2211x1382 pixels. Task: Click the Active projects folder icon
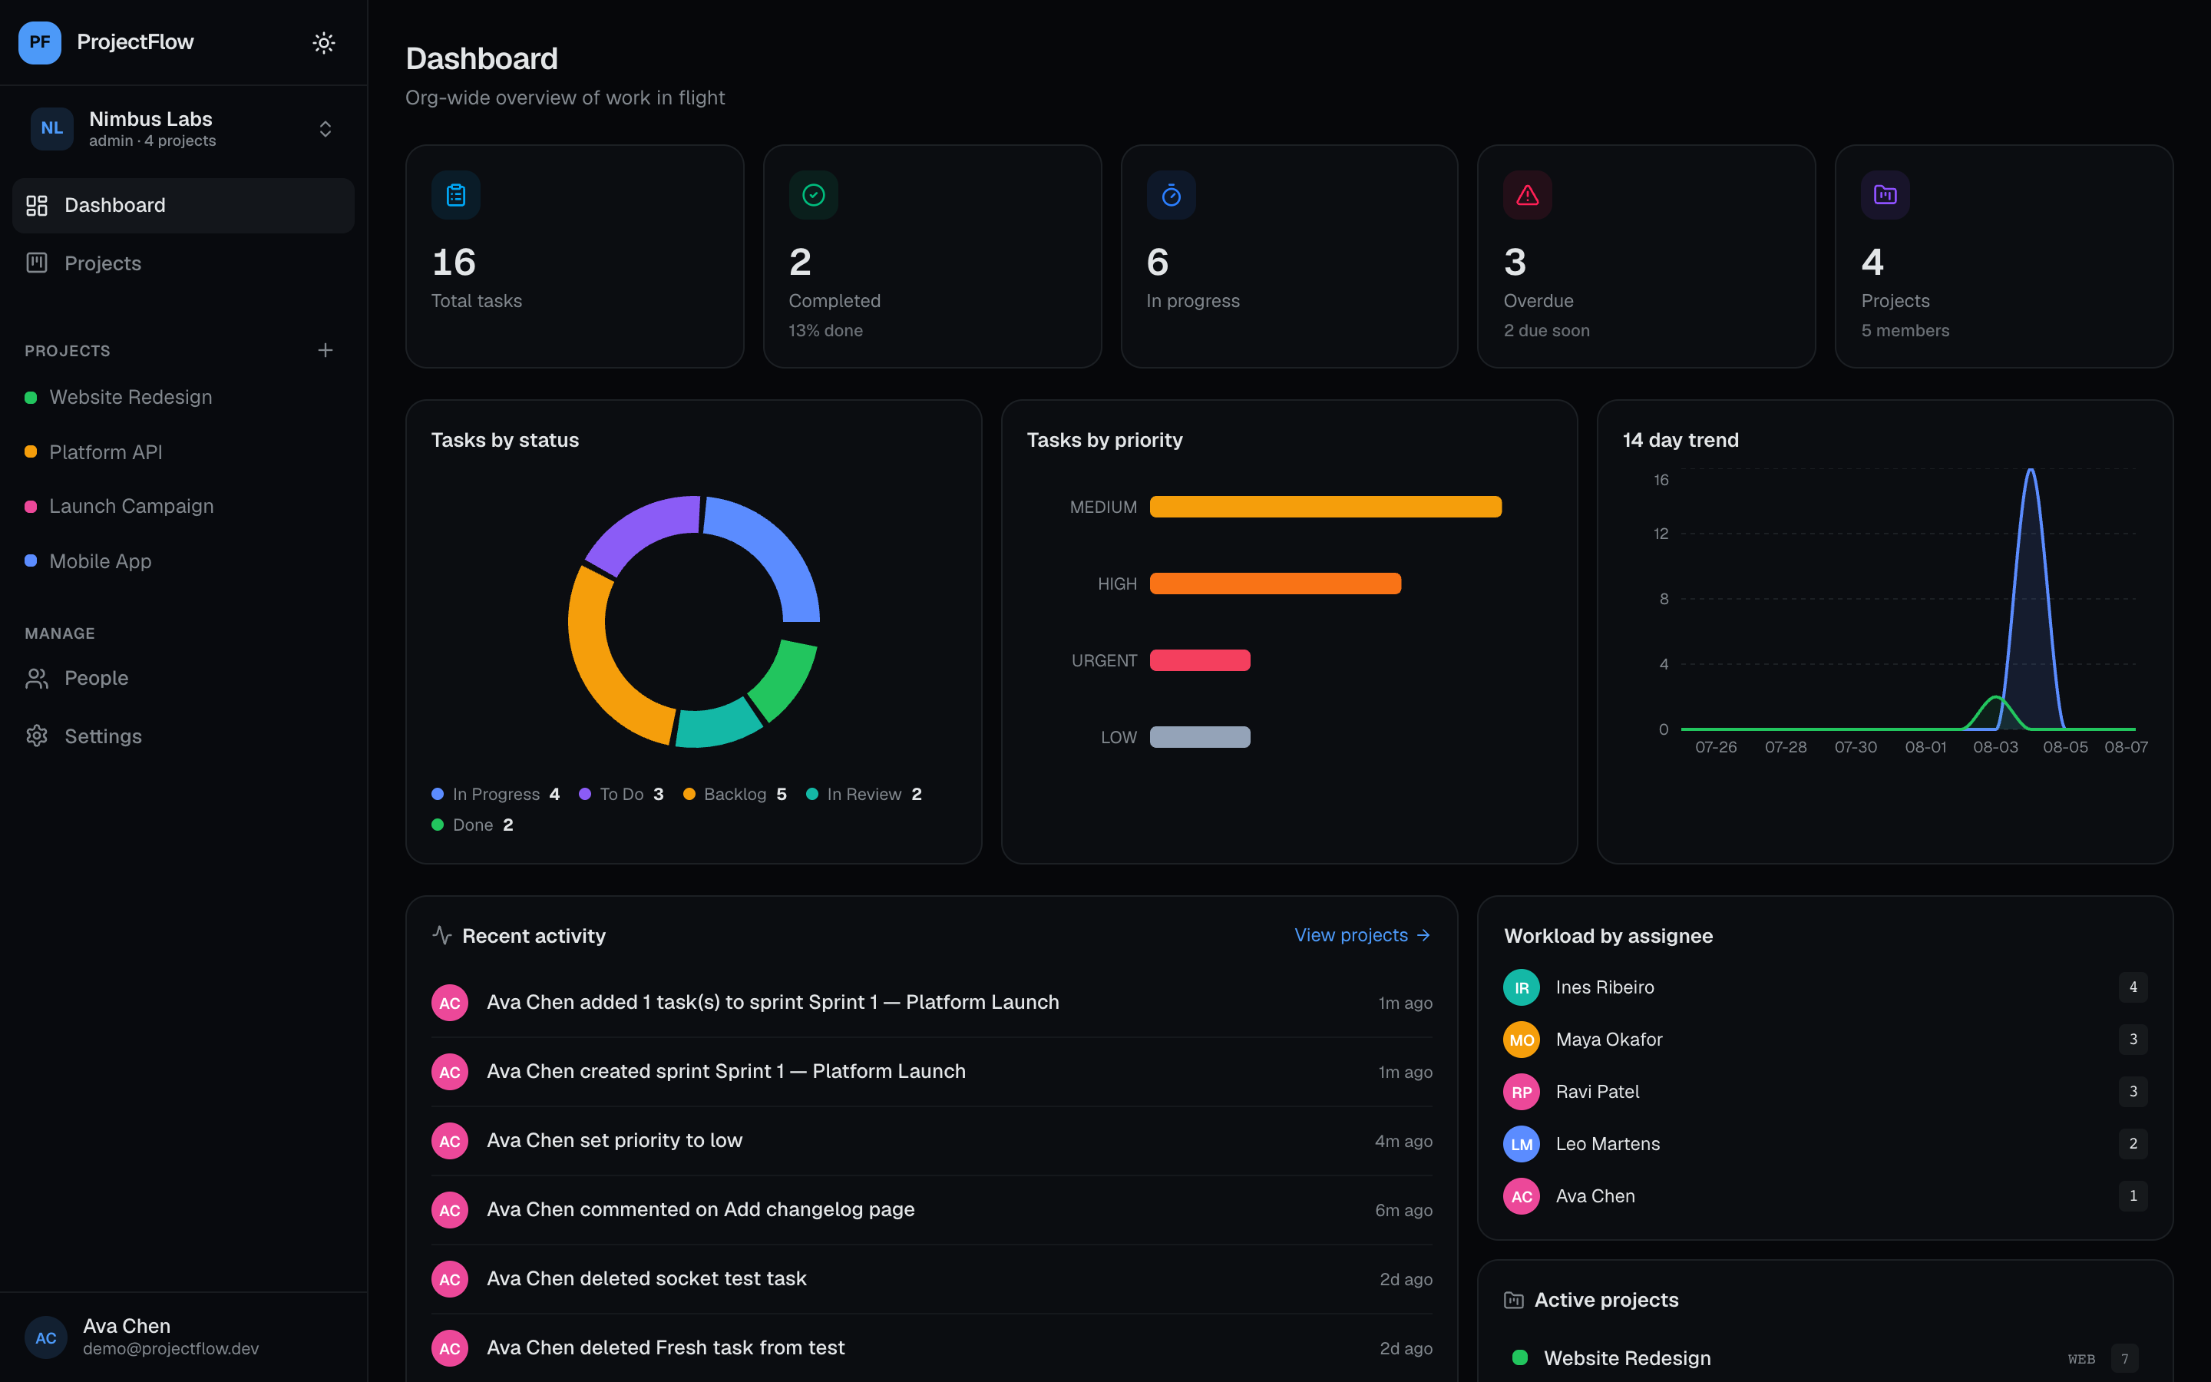pos(1514,1300)
